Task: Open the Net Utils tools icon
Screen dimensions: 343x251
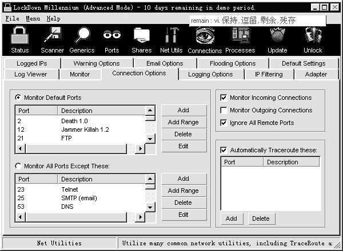Action: point(171,35)
